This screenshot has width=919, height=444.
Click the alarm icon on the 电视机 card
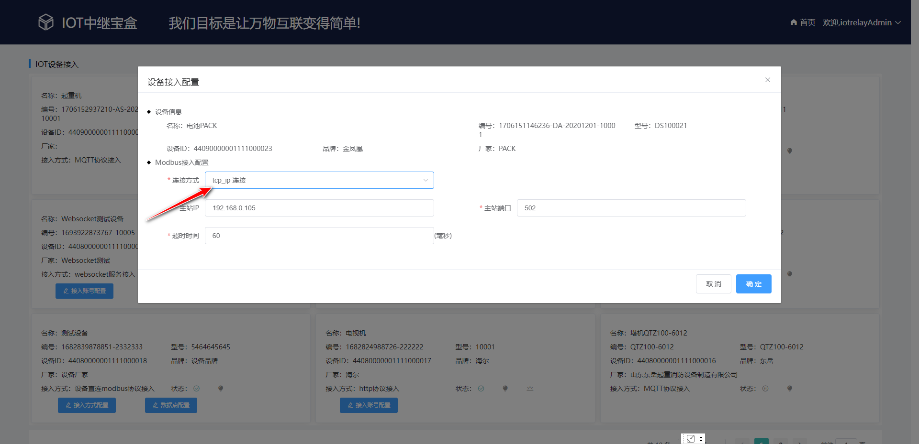point(529,389)
